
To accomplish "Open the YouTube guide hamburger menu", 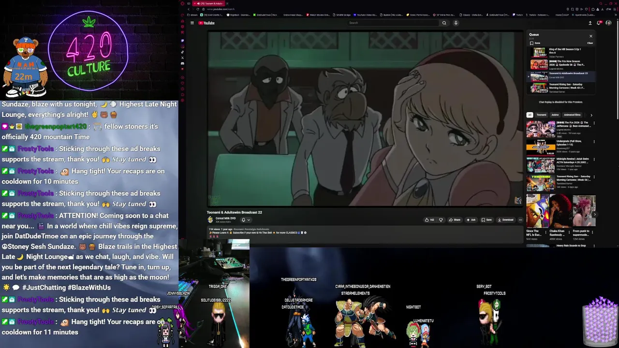I will (192, 23).
